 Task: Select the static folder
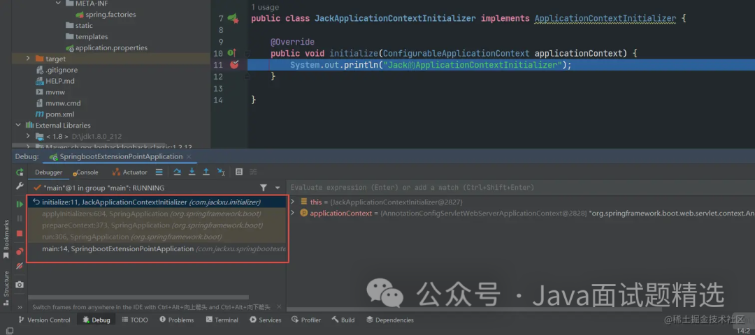(79, 25)
